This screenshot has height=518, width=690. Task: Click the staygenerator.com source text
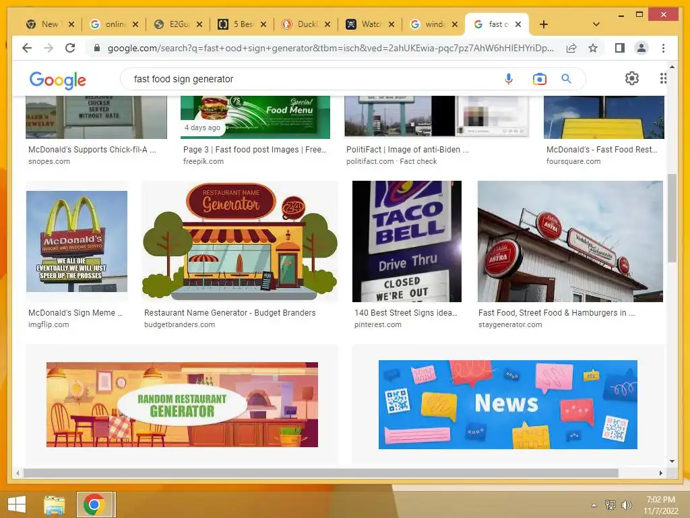(x=510, y=324)
